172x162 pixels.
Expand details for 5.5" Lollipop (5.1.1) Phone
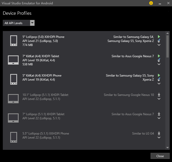(159, 138)
